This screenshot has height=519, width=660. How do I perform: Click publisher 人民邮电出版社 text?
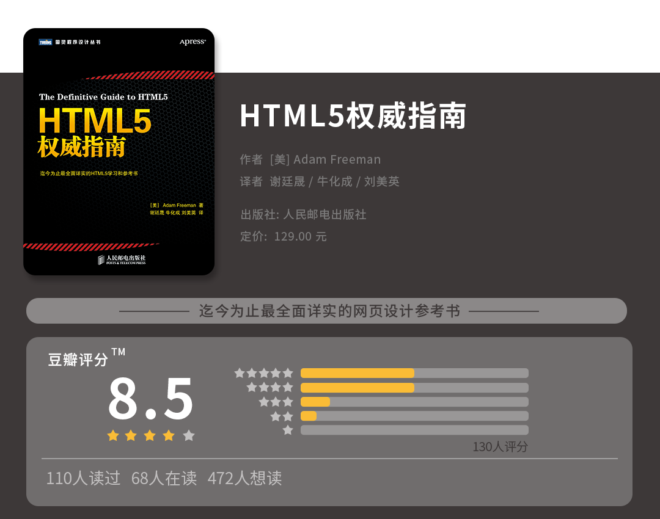[x=324, y=214]
